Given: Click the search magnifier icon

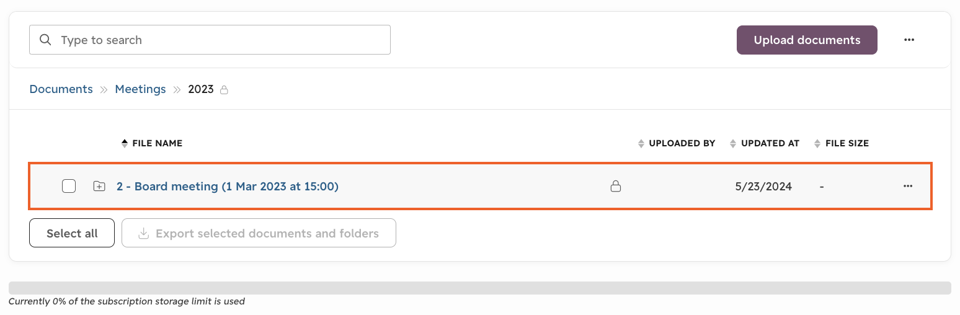Looking at the screenshot, I should pyautogui.click(x=45, y=40).
